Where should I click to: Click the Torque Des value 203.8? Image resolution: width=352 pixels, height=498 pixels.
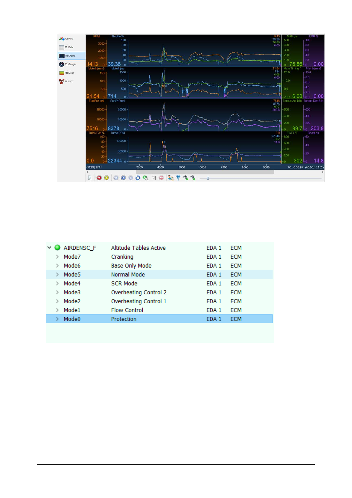point(317,128)
